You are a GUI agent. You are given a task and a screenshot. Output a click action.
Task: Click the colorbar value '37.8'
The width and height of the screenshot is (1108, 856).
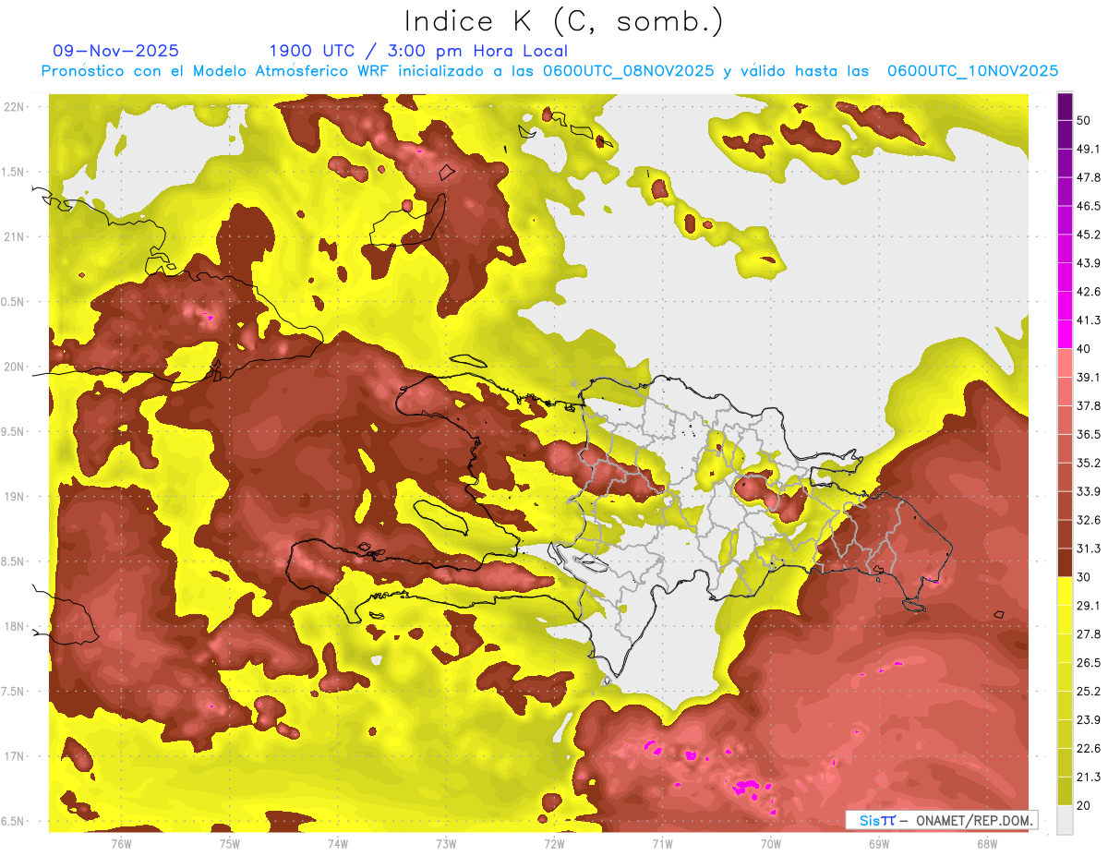point(1088,405)
